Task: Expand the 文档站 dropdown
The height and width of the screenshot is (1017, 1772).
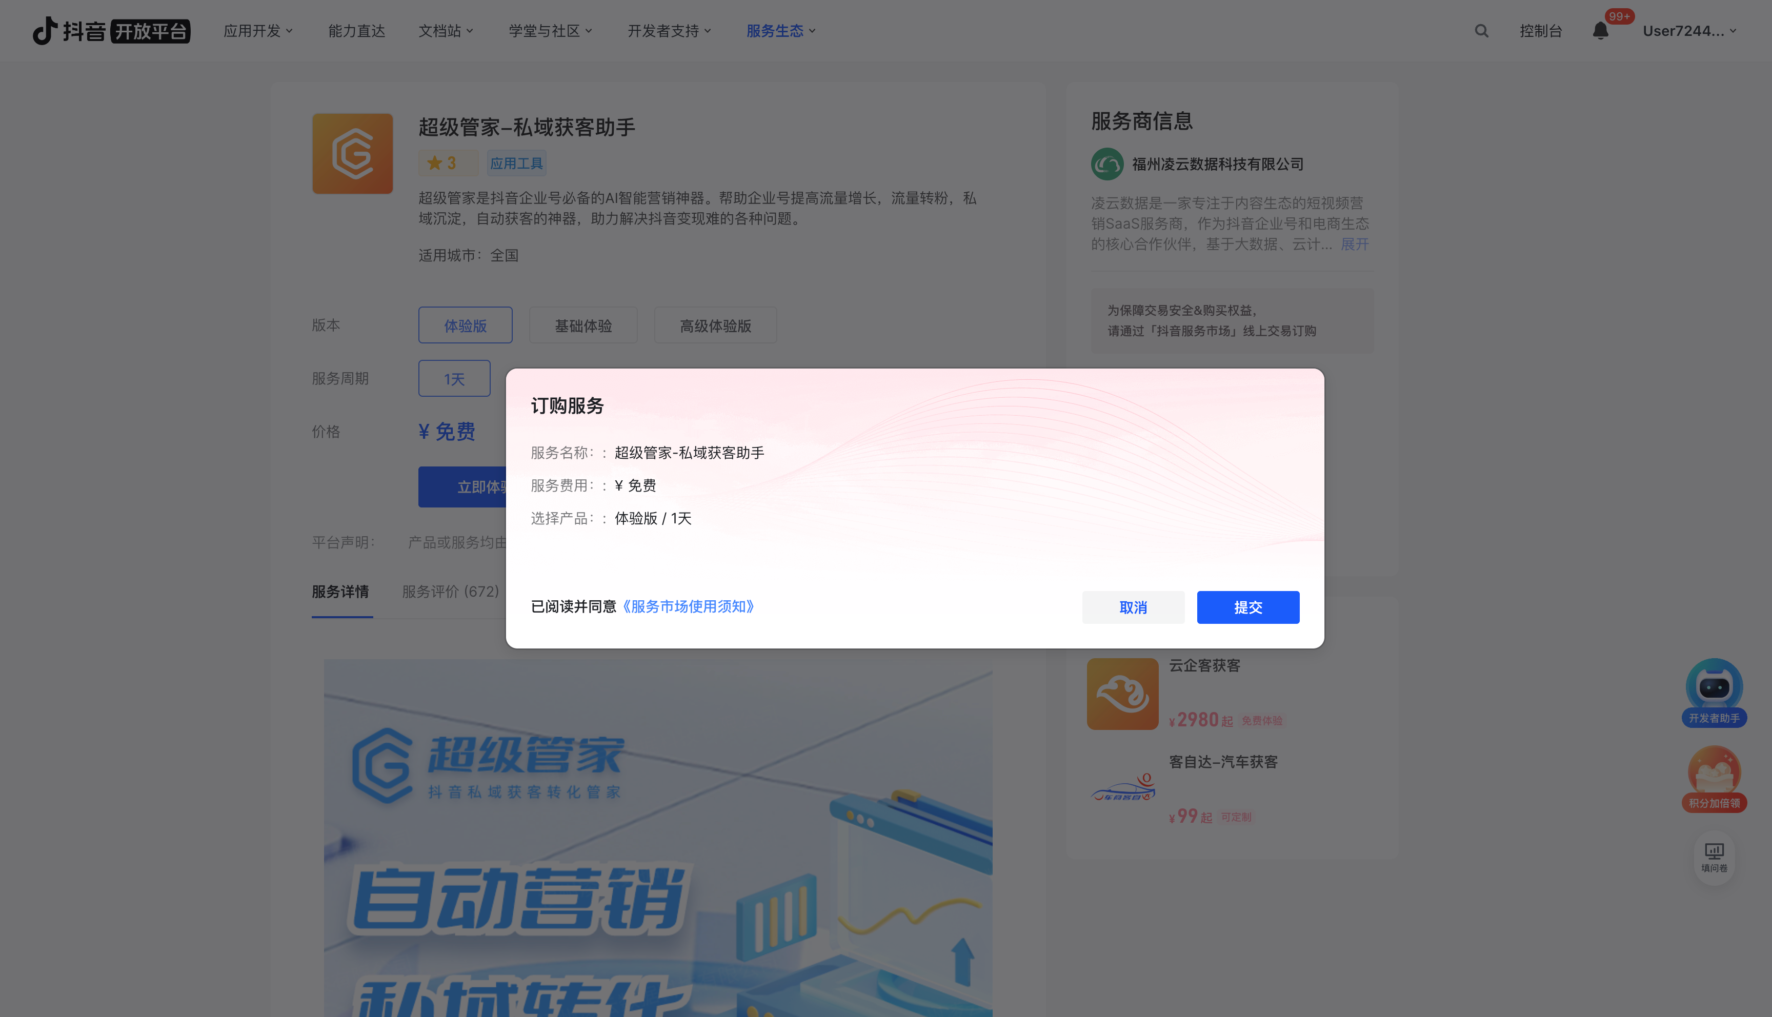Action: click(446, 31)
